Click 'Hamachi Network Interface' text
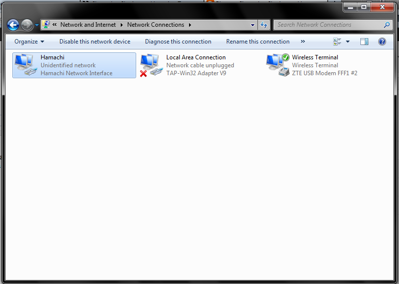The height and width of the screenshot is (284, 399). coord(76,73)
